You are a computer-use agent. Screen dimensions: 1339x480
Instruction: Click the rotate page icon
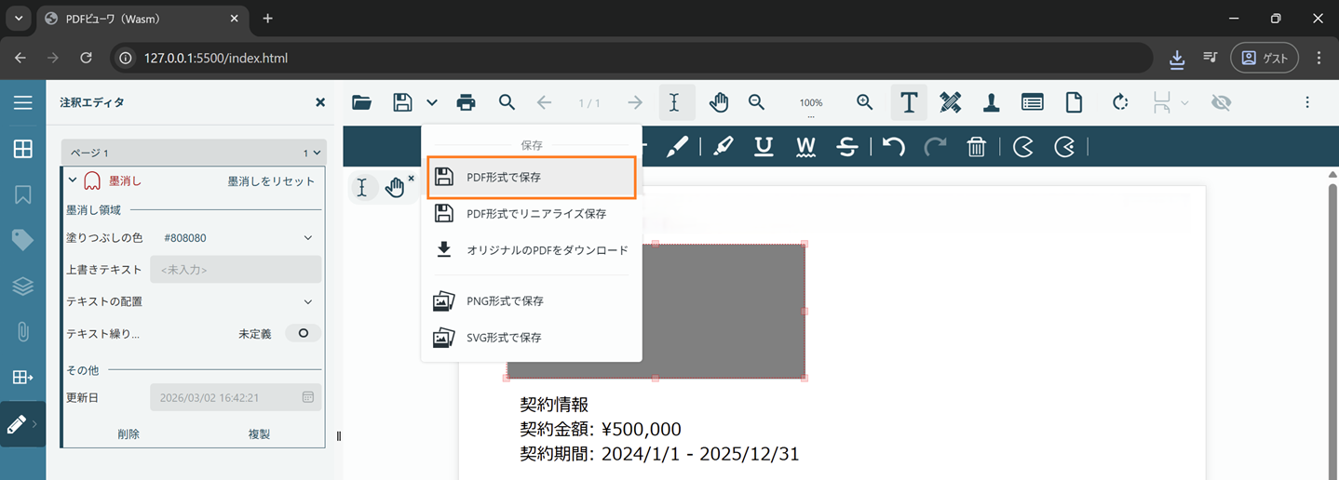pos(1120,102)
